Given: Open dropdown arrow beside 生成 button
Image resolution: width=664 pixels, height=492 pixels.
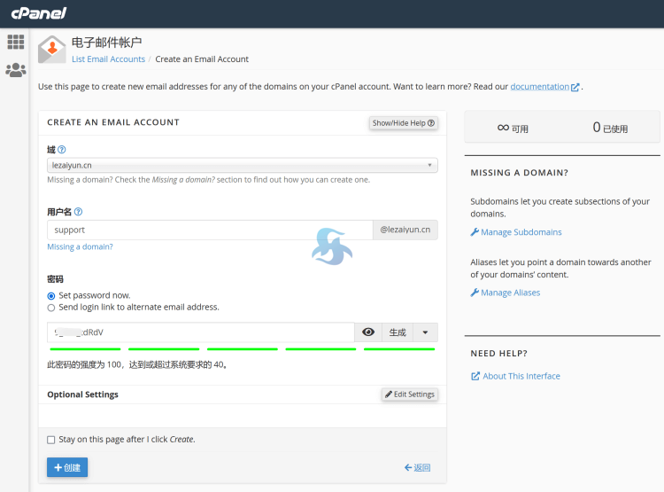Looking at the screenshot, I should pos(425,332).
